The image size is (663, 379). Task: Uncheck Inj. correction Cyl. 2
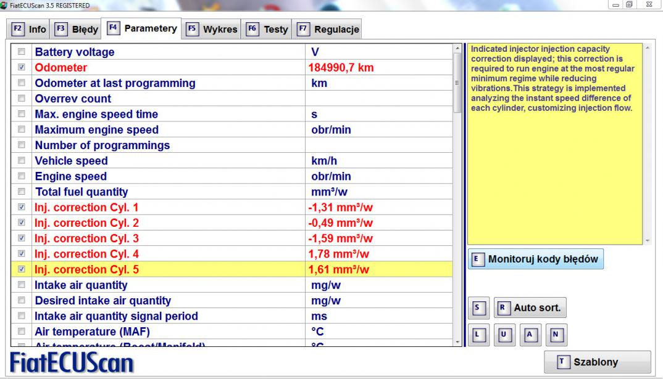tap(21, 222)
